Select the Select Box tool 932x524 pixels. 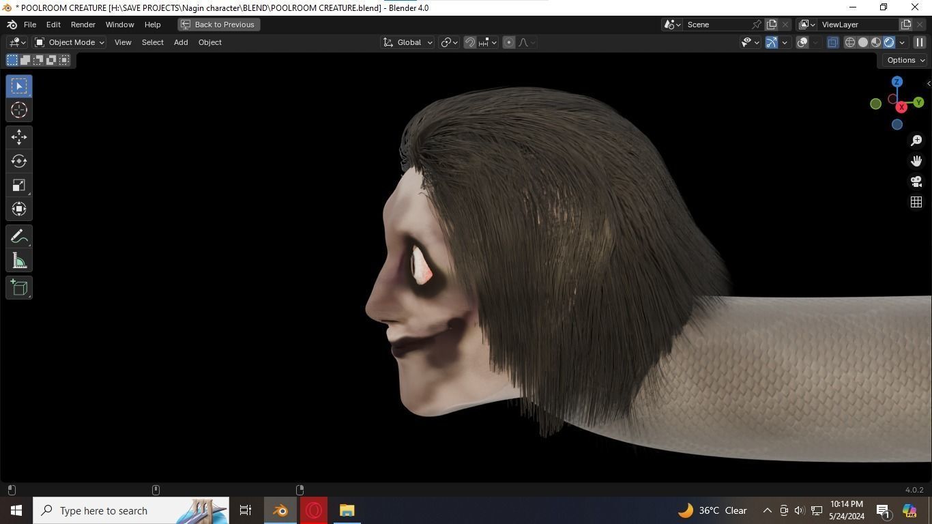click(x=19, y=86)
